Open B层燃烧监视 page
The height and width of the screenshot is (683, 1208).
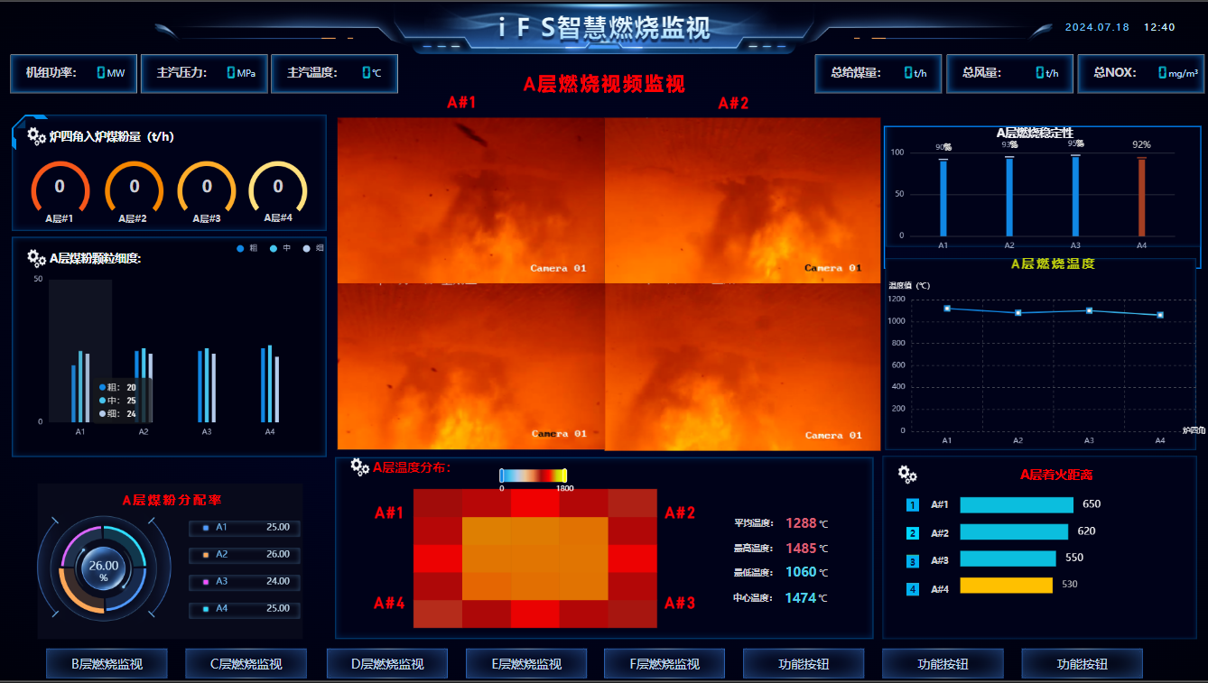pyautogui.click(x=107, y=664)
